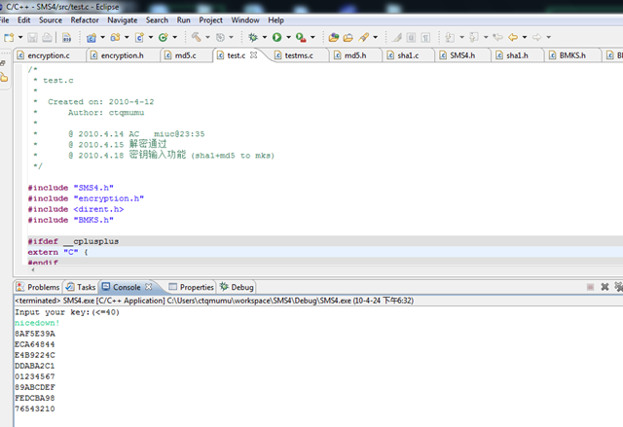
Task: Expand New C/C++ Project dropdown arrow
Action: pos(102,37)
